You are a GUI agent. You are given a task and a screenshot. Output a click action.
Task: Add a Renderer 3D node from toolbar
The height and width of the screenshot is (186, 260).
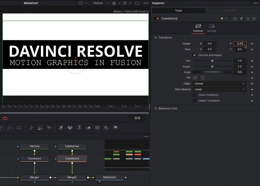click(115, 127)
